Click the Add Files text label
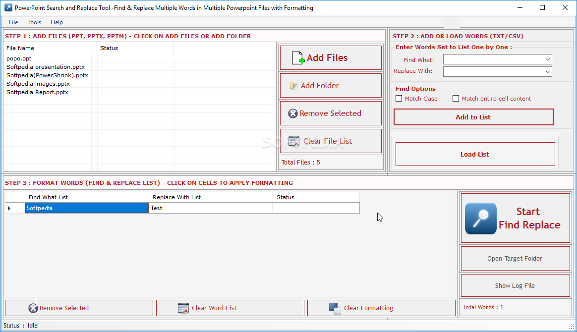This screenshot has width=577, height=332. point(327,57)
